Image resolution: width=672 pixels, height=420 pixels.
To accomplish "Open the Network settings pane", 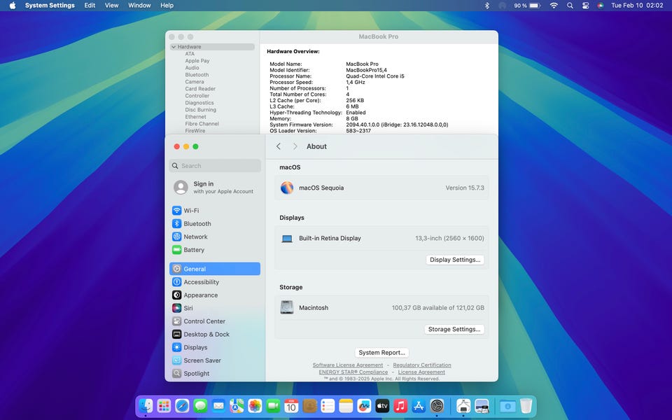I will (195, 237).
